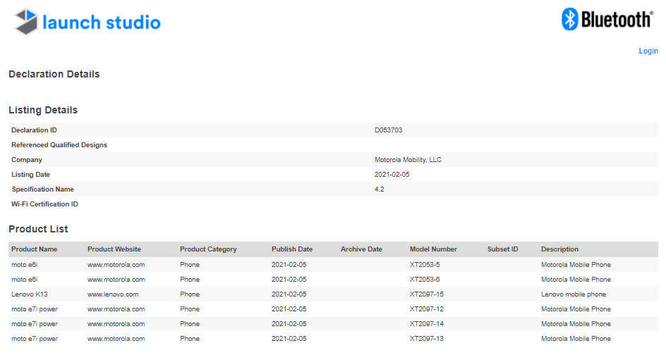Click model number XT2053-5

425,265
